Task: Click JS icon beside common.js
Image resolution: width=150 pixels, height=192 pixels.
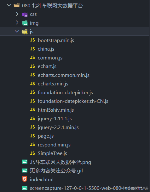Action: [x=32, y=58]
